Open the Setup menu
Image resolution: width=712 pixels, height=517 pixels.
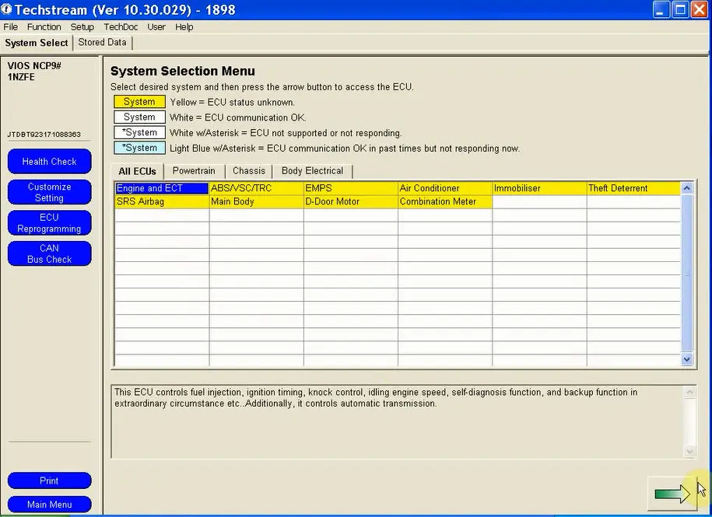82,26
